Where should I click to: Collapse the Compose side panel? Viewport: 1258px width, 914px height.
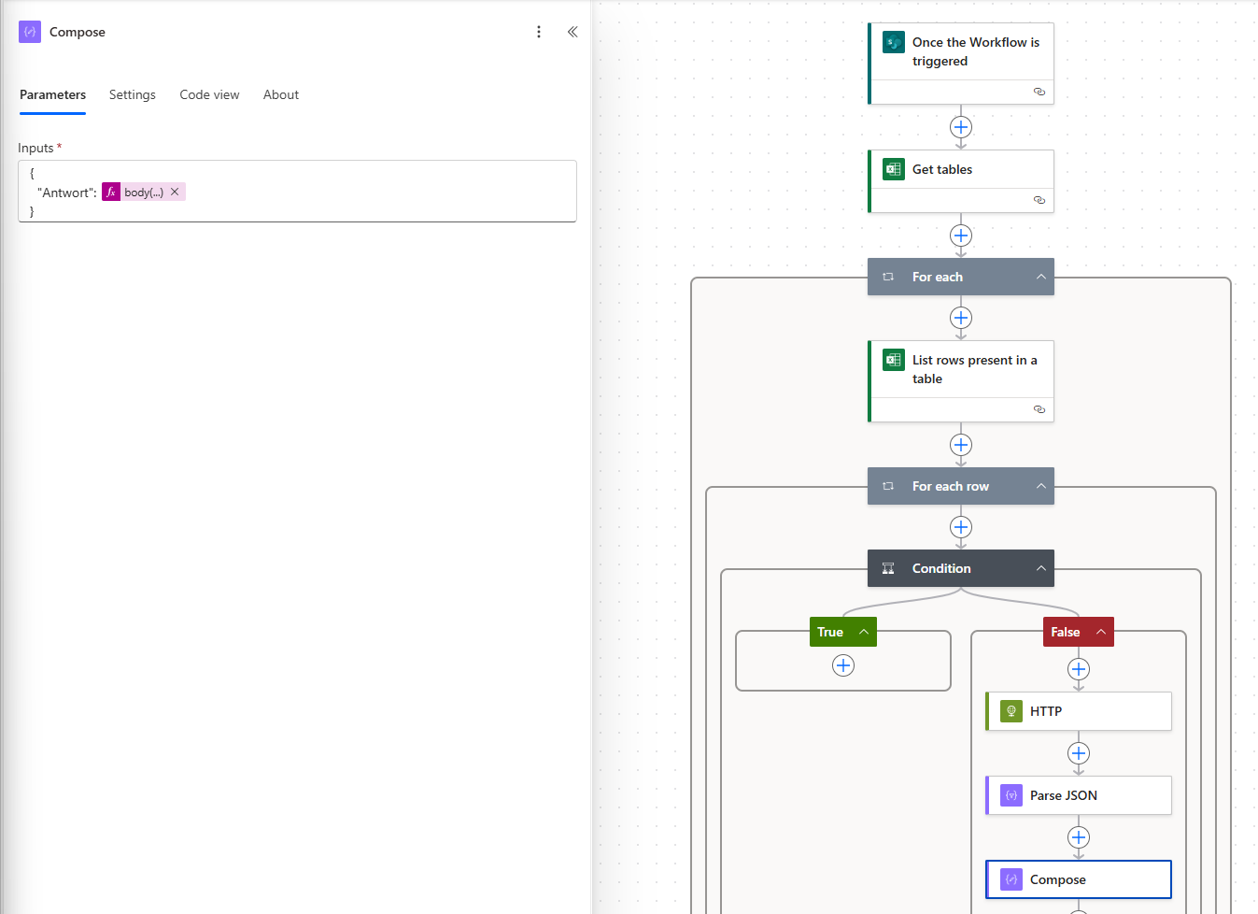pyautogui.click(x=572, y=32)
